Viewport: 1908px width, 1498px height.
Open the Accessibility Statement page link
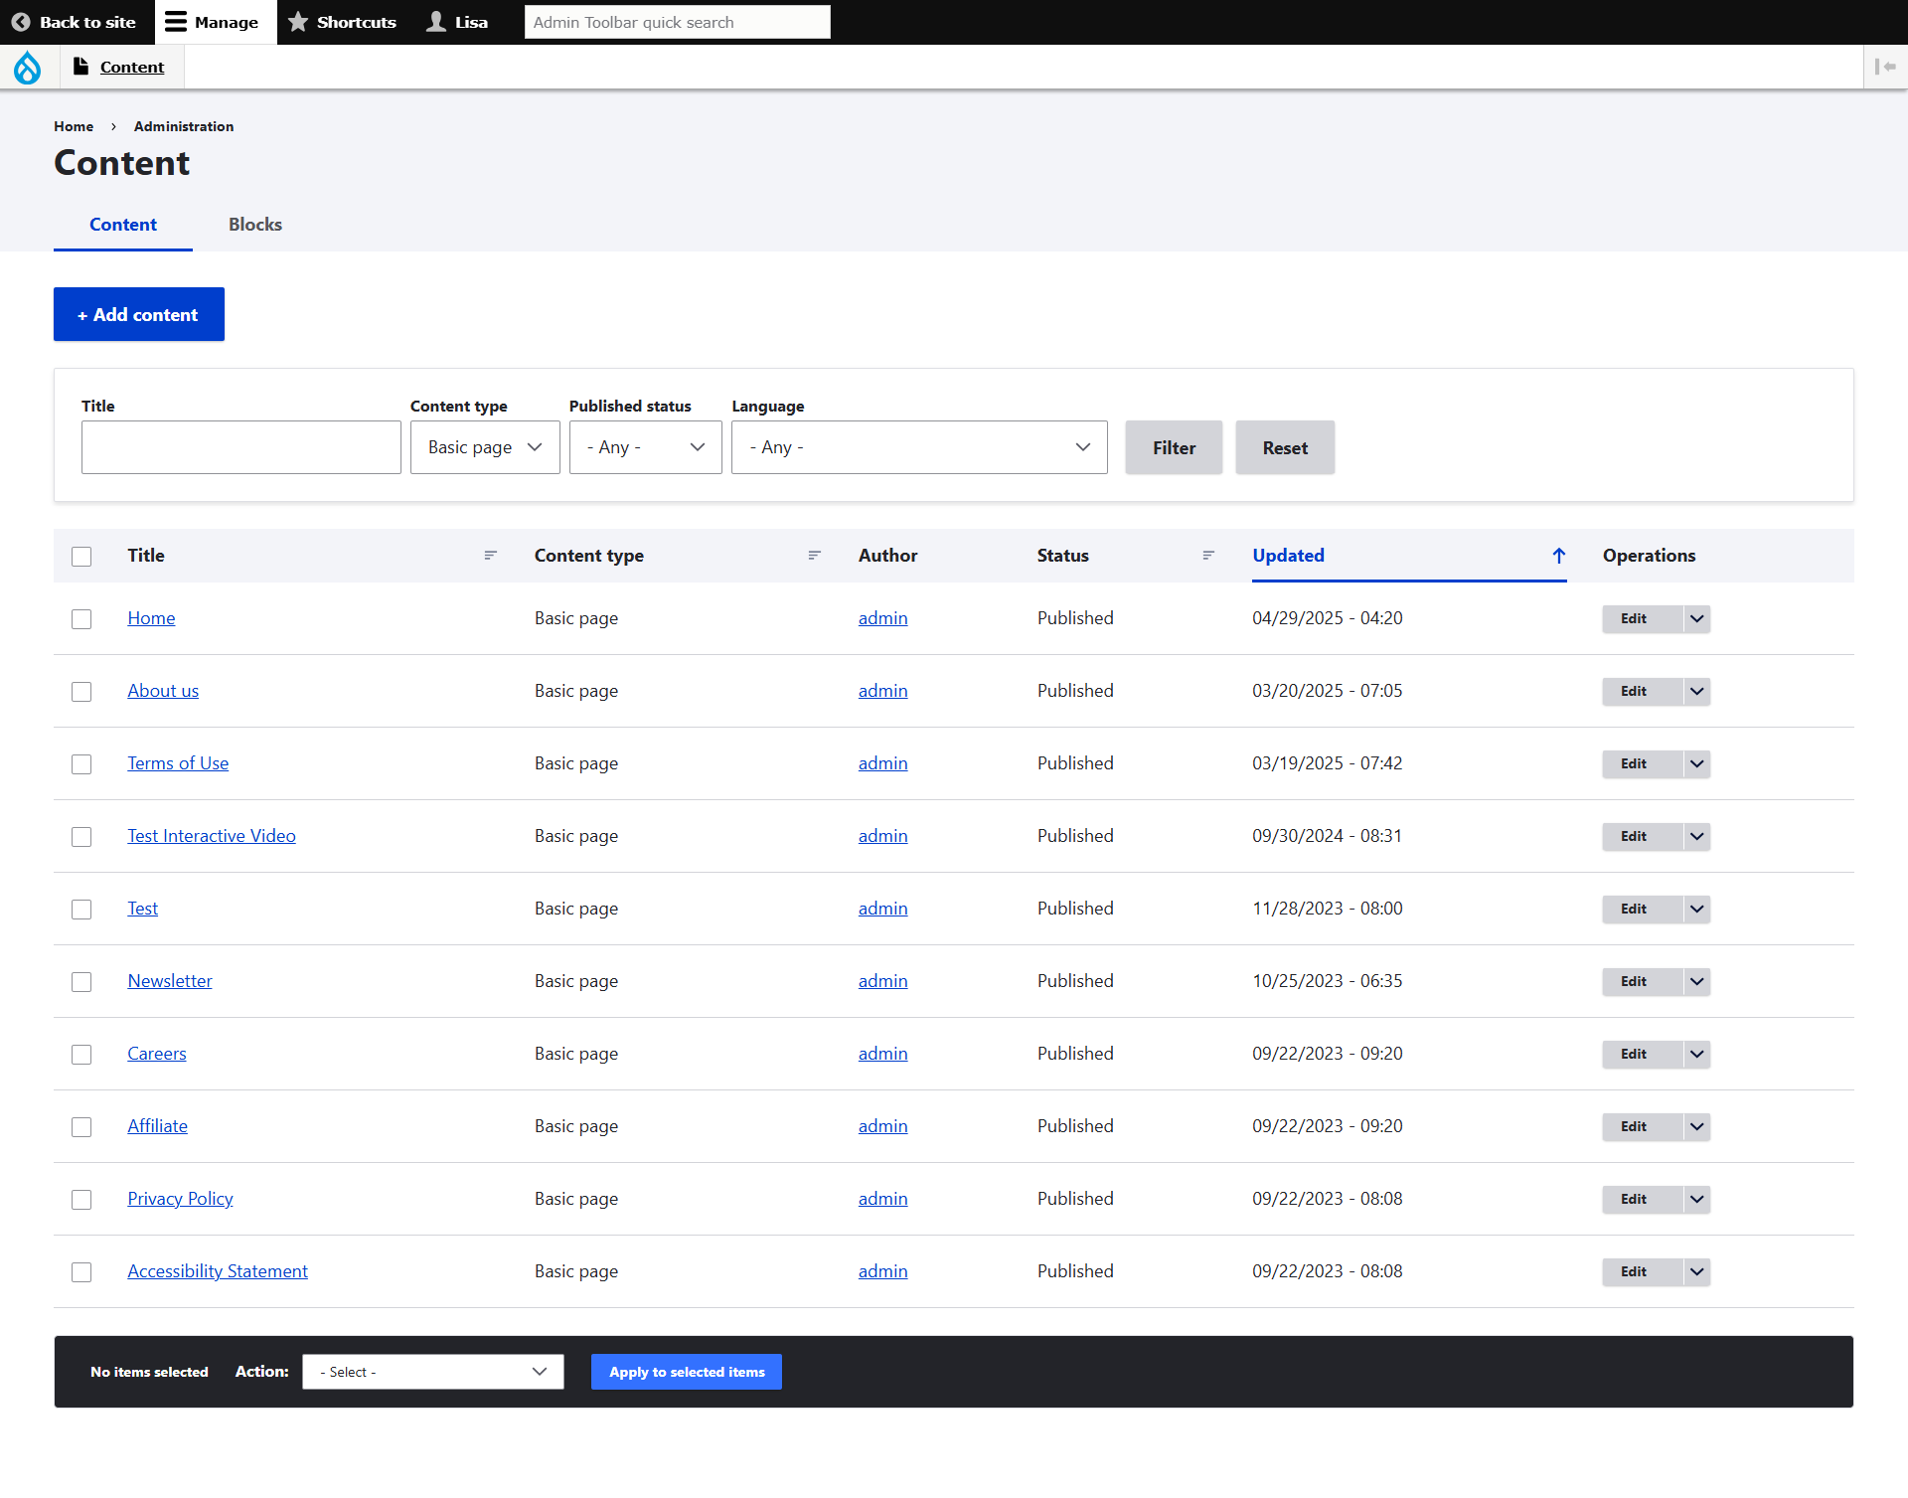click(218, 1271)
